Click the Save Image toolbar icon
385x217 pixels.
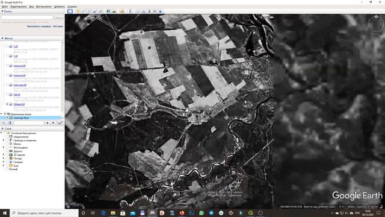coord(149,11)
